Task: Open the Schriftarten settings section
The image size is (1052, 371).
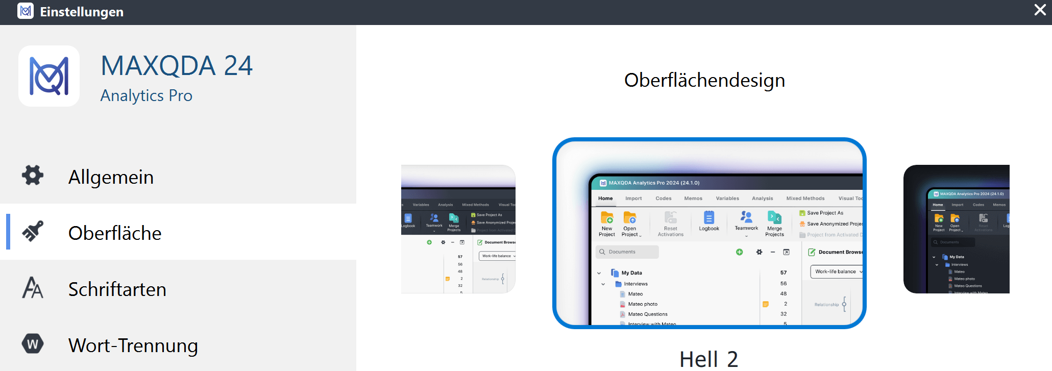Action: click(178, 288)
